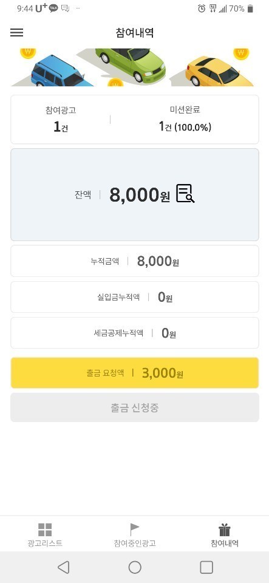Open 참여중인광고 flag icon tab
Viewport: 269px width, 583px height.
click(x=135, y=534)
